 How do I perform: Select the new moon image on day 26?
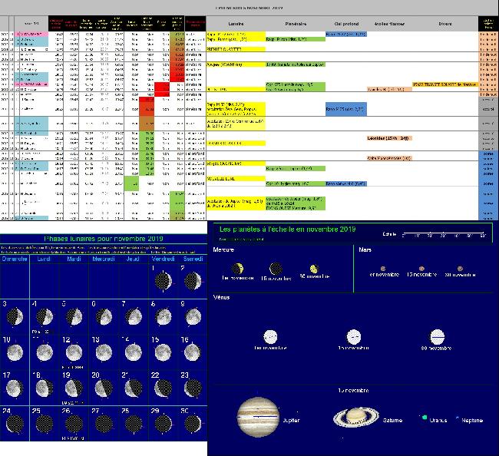(74, 424)
